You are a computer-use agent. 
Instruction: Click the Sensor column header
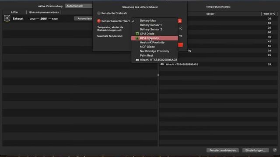coord(210,14)
